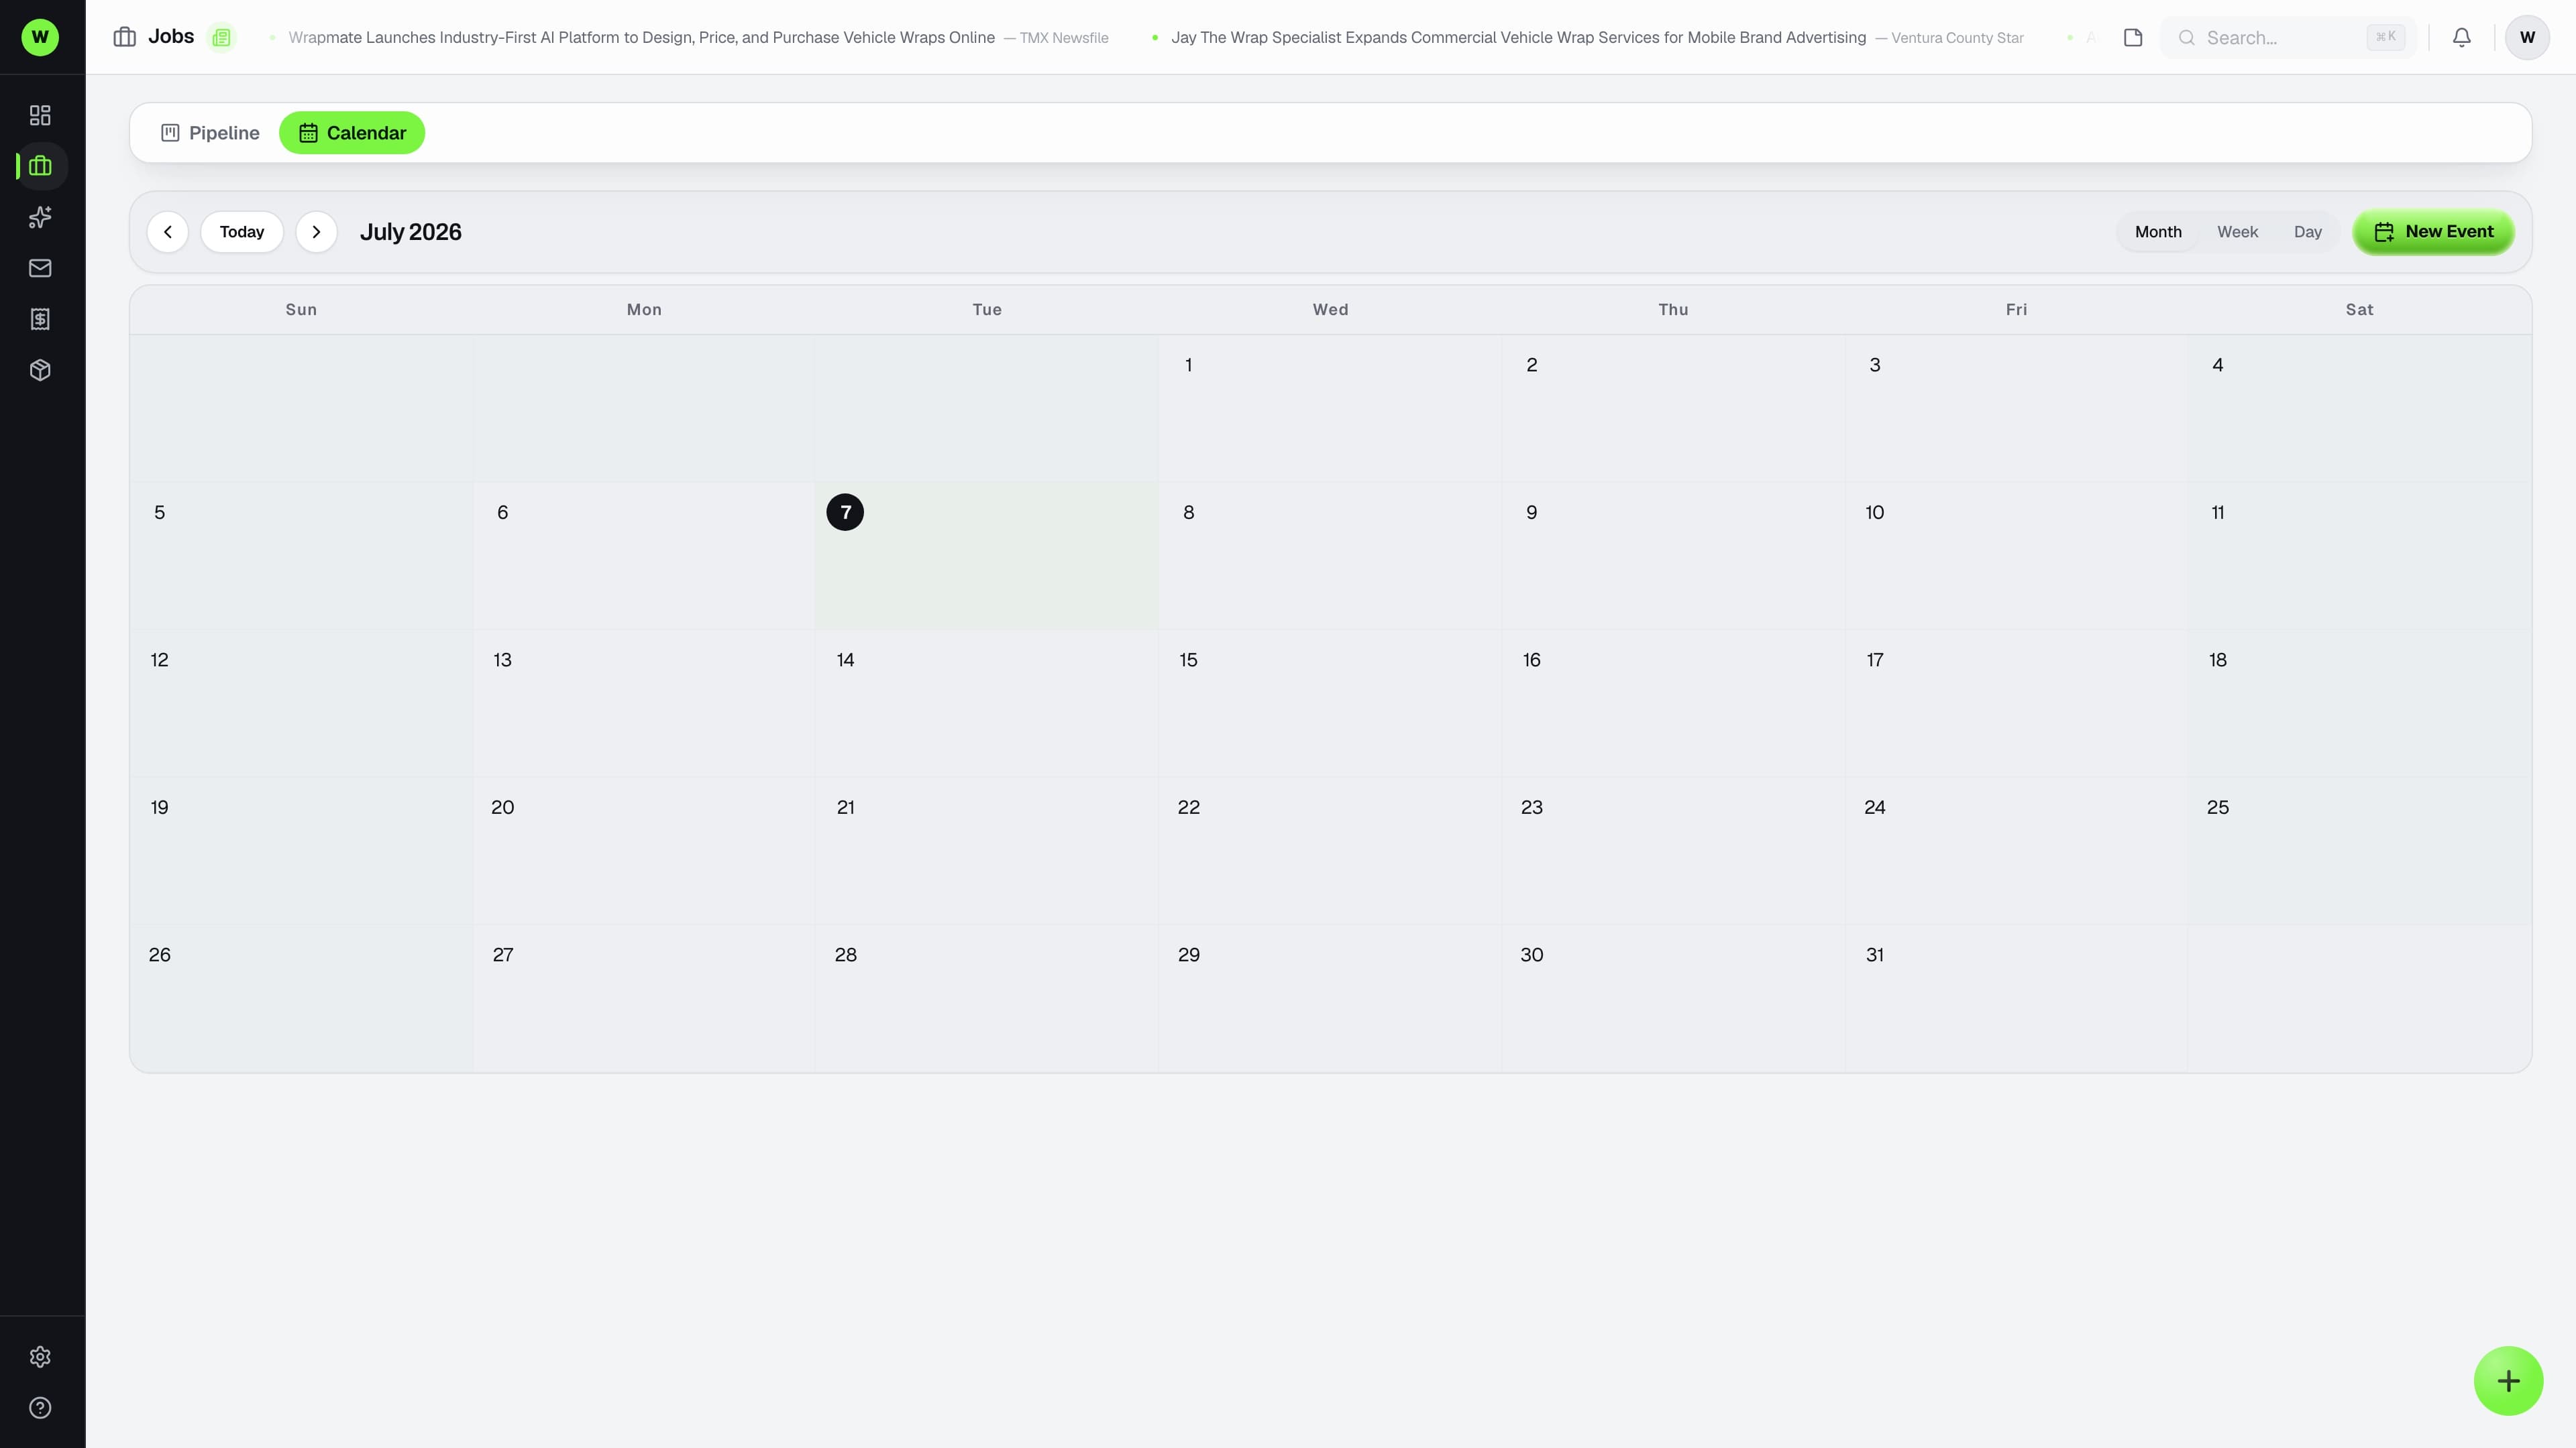
Task: Select July 20 cell
Action: (x=644, y=849)
